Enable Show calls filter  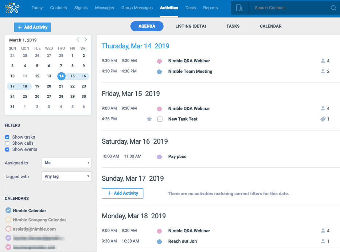click(7, 143)
